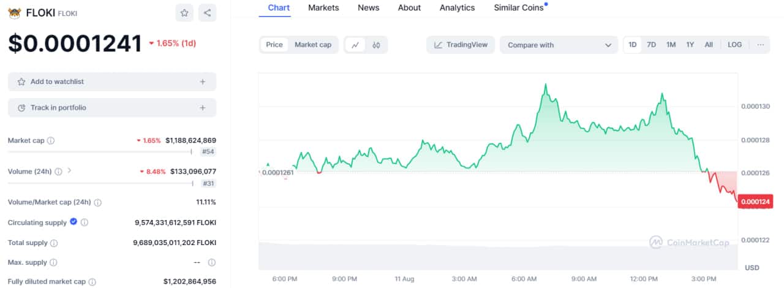Click the FLOKI coin logo
784x288 pixels.
(x=14, y=13)
